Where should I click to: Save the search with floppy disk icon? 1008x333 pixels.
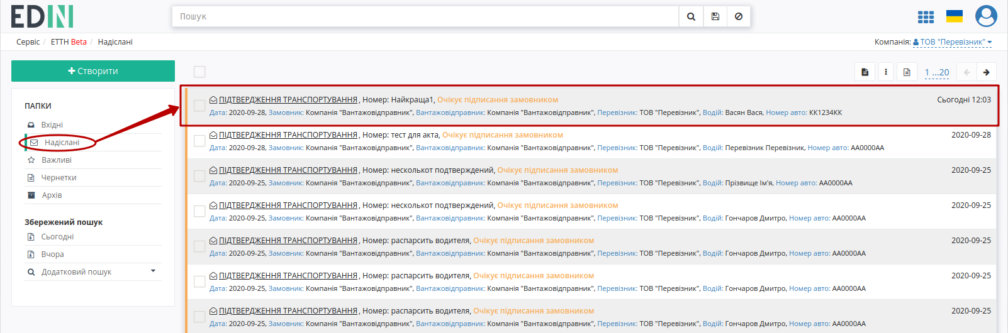715,16
